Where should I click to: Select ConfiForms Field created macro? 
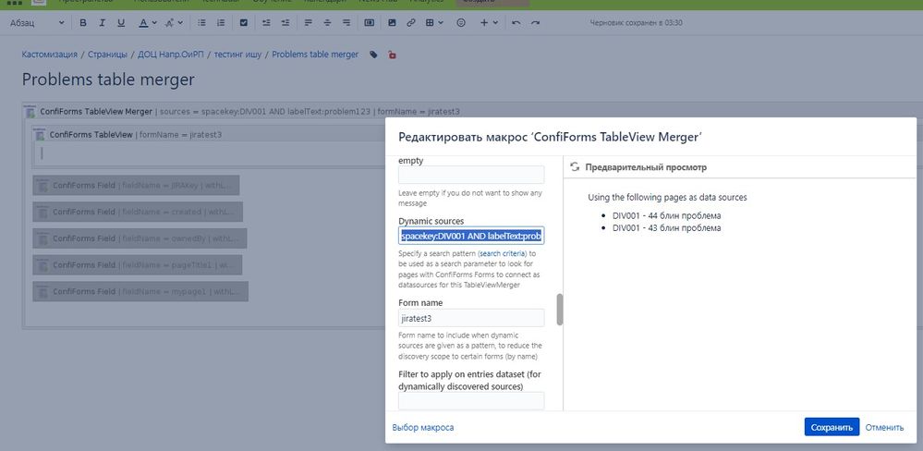tap(138, 212)
